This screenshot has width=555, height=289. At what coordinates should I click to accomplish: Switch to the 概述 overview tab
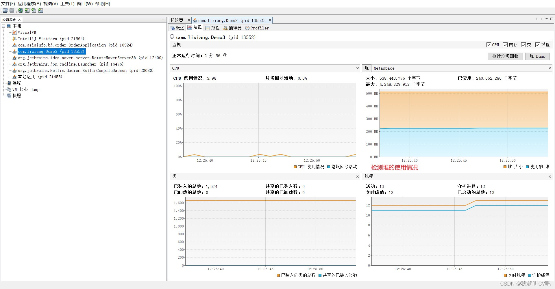tap(177, 28)
